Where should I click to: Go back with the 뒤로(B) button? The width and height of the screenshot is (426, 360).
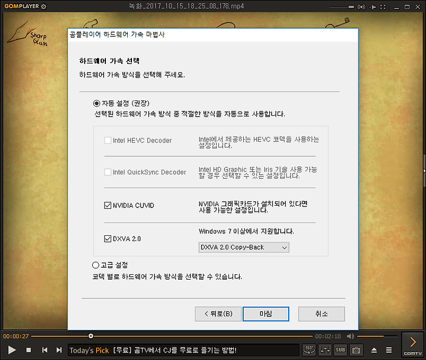click(x=218, y=314)
